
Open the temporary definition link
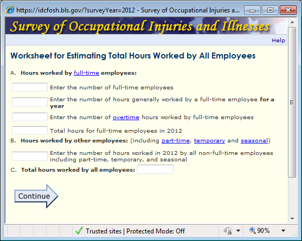[x=209, y=141]
